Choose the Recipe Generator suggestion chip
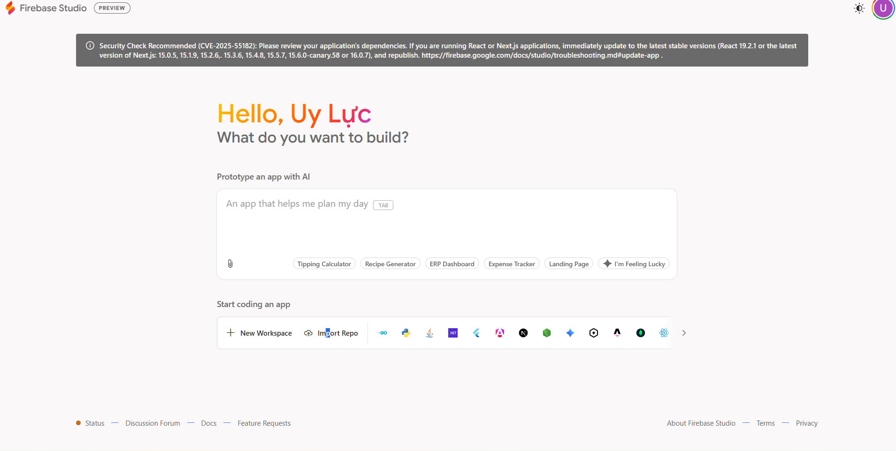The width and height of the screenshot is (896, 451). click(390, 264)
